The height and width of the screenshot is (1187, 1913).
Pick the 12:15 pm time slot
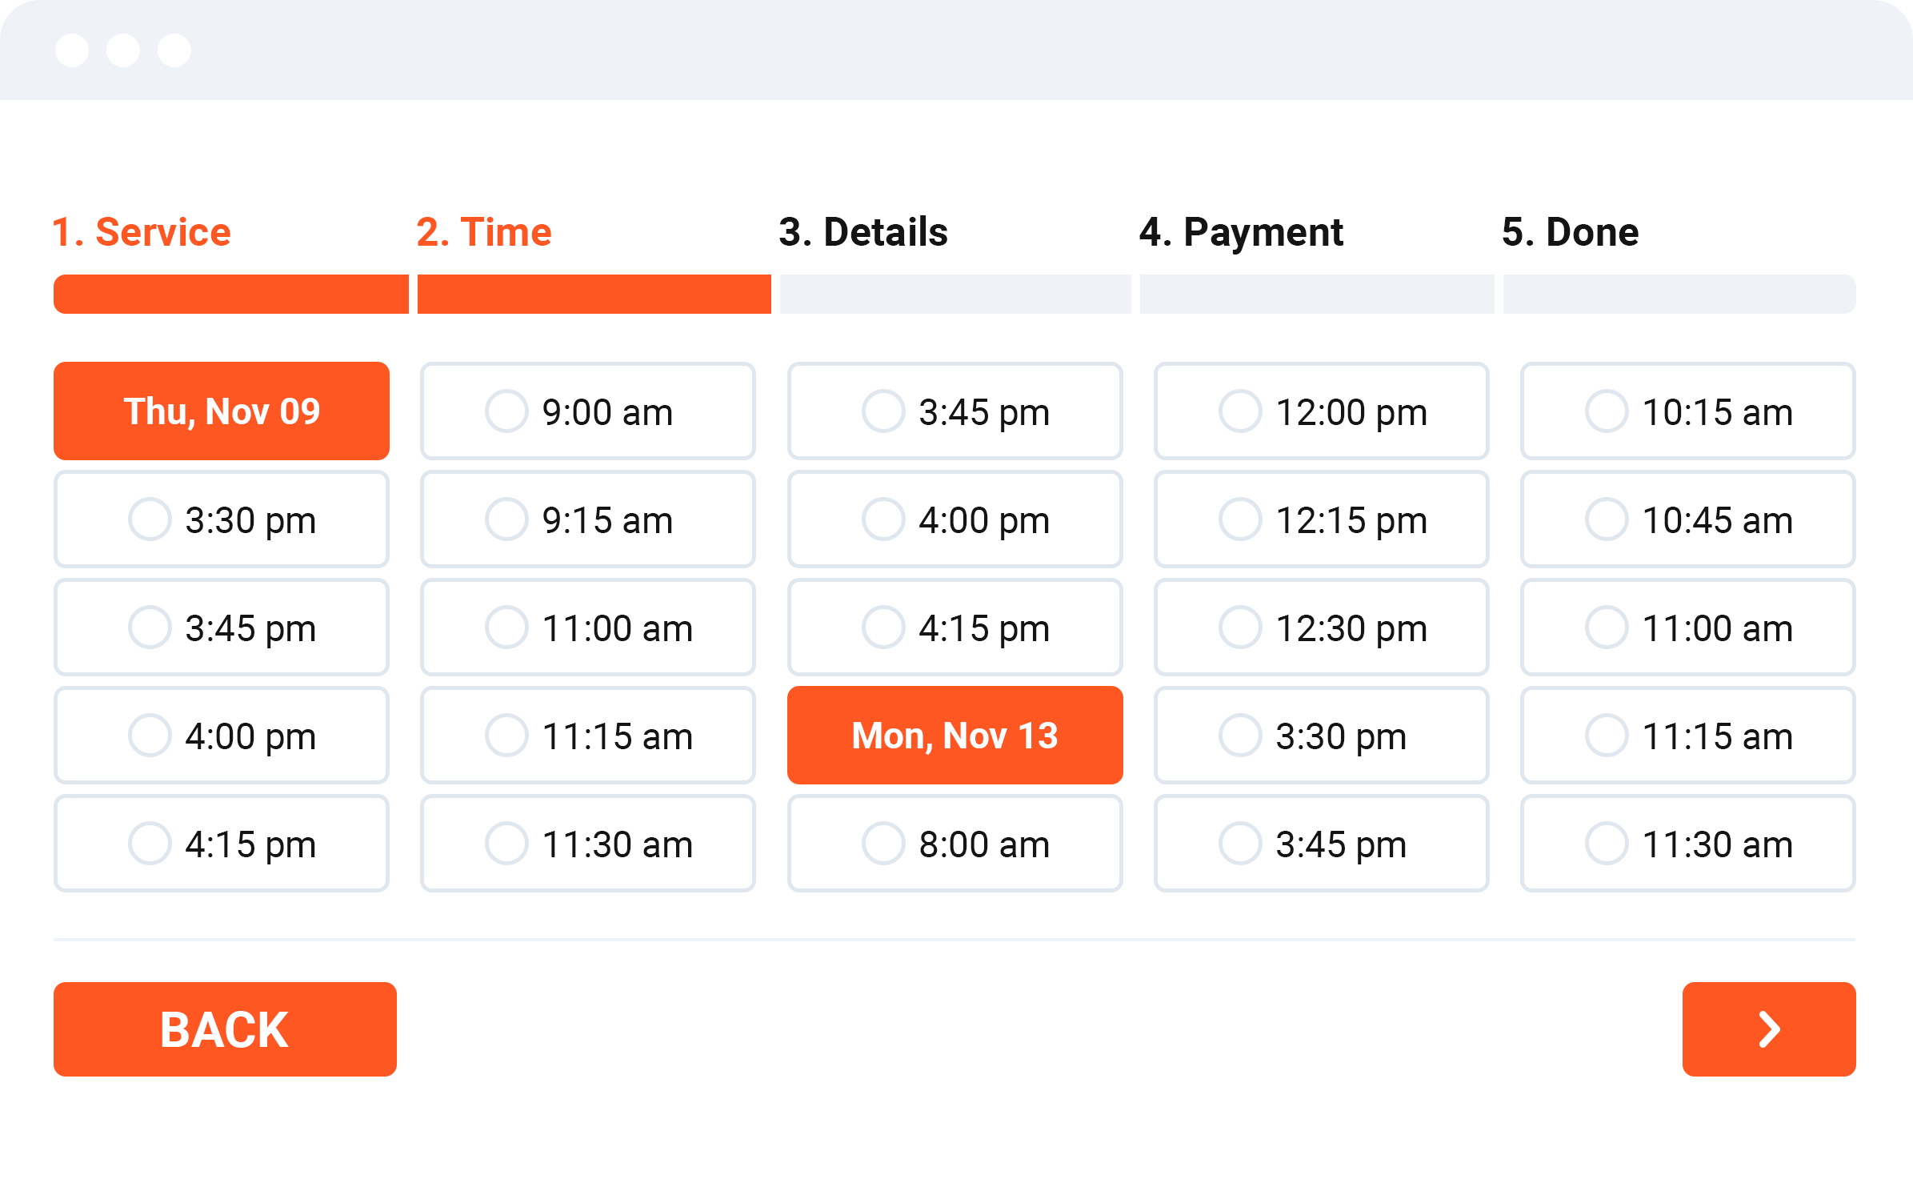[x=1321, y=519]
